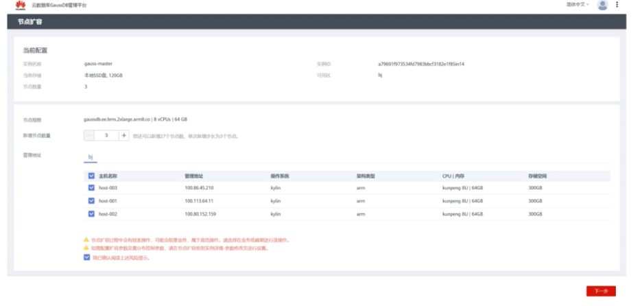Click the 主机名称 column header
This screenshot has height=306, width=642.
pyautogui.click(x=108, y=176)
